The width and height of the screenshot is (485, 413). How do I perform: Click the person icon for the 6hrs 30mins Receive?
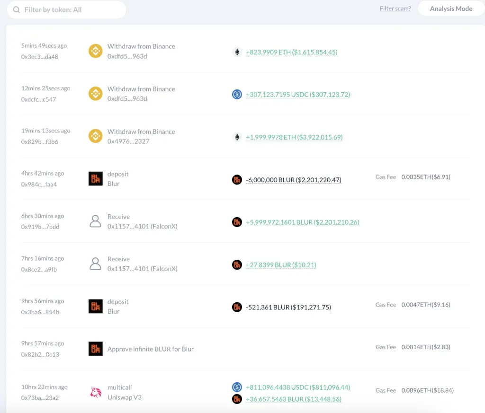96,221
